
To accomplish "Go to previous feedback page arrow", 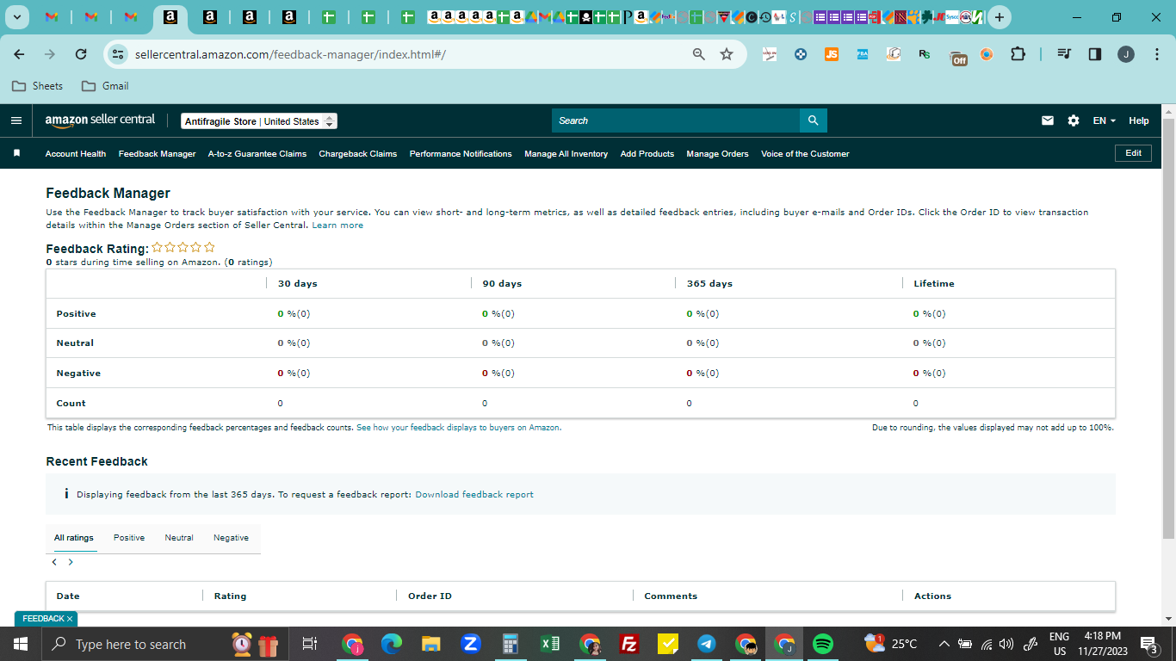I will [54, 562].
